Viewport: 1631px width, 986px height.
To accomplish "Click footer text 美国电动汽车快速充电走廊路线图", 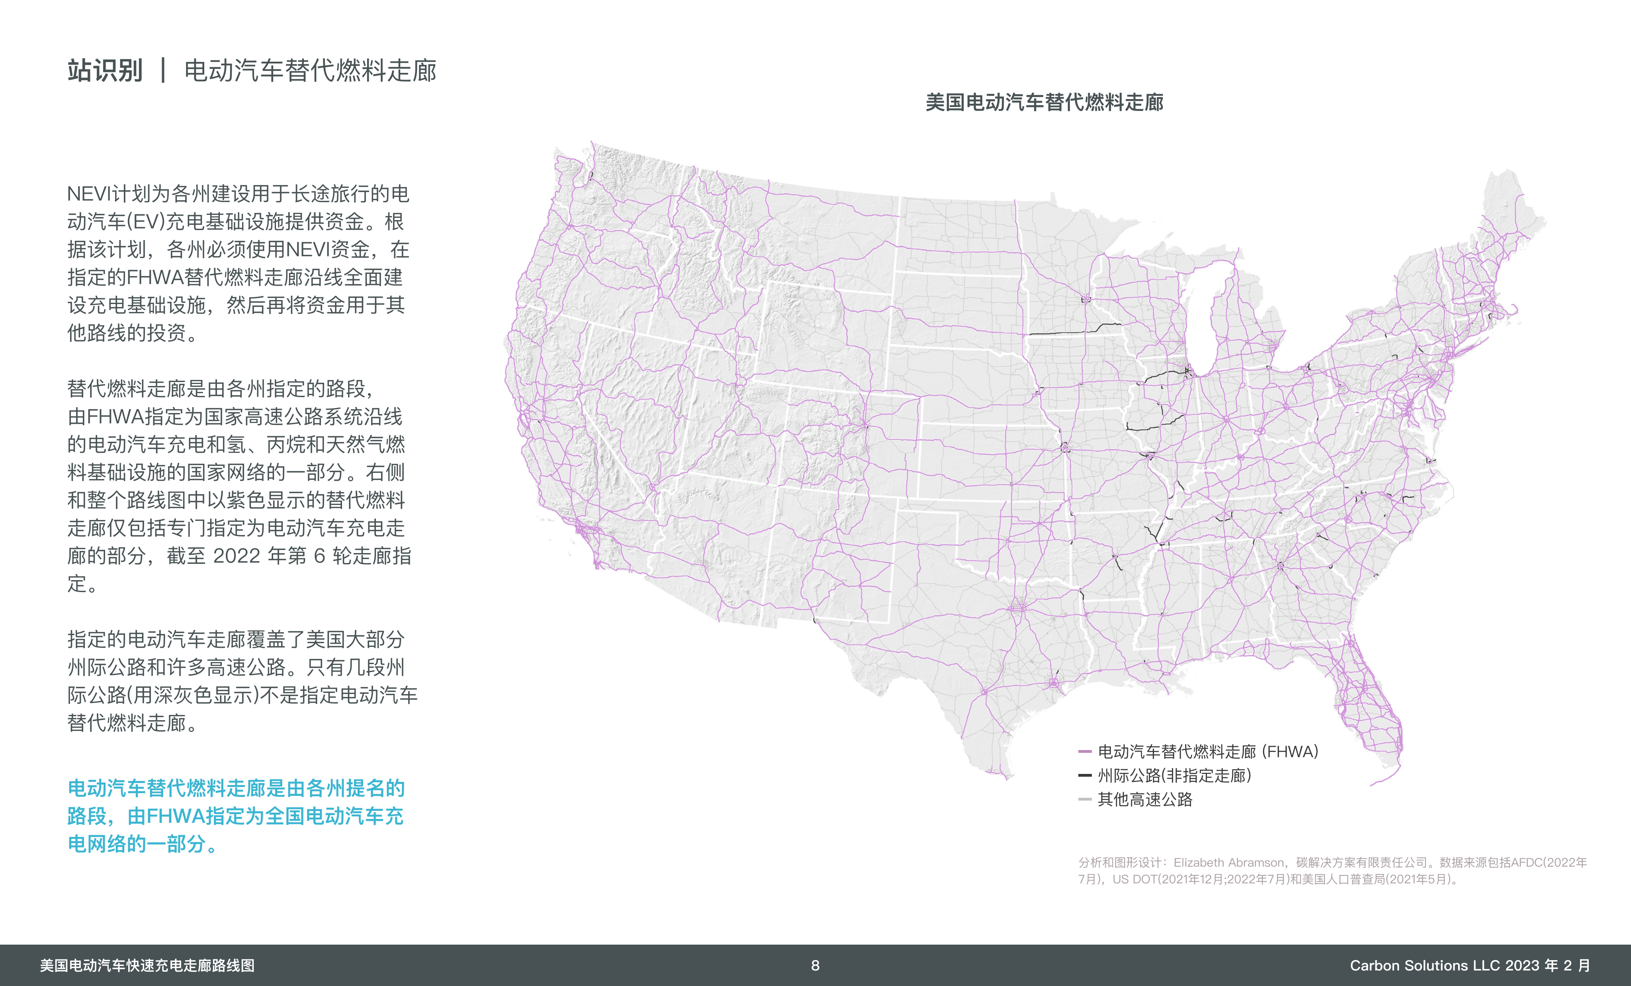I will point(147,965).
